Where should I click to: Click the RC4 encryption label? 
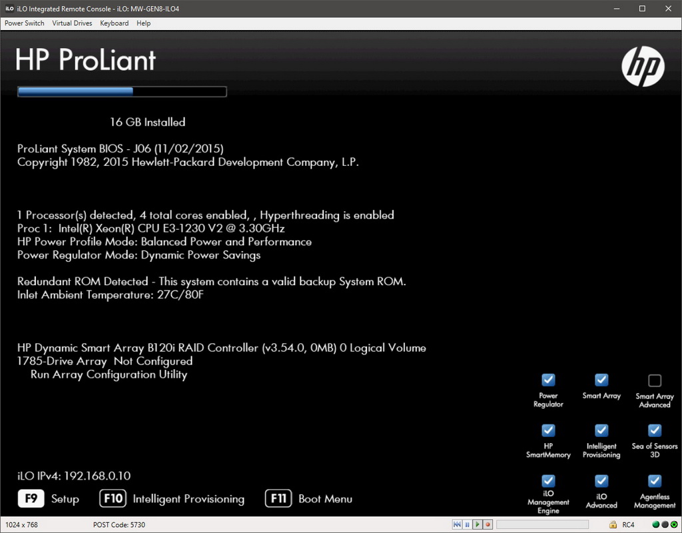628,525
